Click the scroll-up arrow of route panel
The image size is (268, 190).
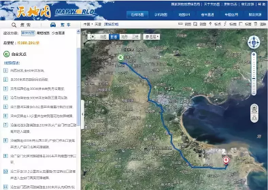tap(78, 31)
